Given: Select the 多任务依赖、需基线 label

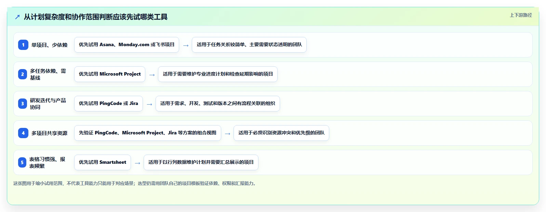Looking at the screenshot, I should click(x=48, y=74).
